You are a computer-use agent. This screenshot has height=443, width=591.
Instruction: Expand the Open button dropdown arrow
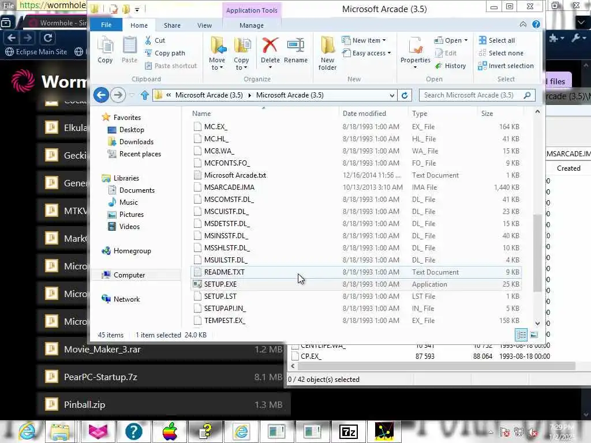click(x=466, y=40)
